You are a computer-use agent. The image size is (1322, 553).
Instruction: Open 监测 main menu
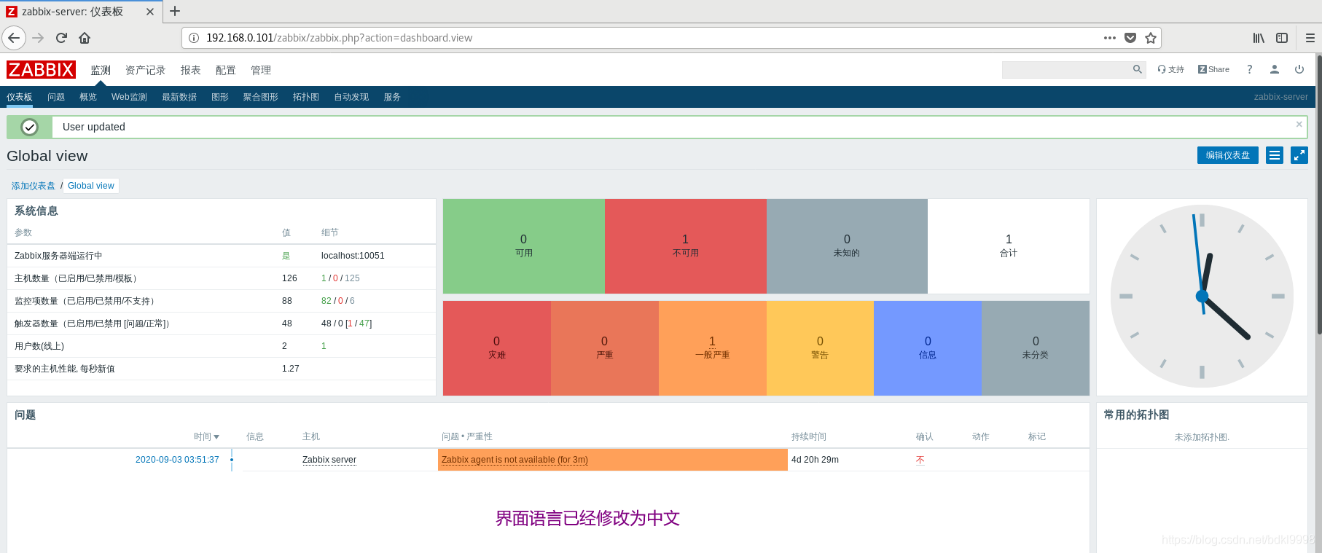tap(101, 70)
